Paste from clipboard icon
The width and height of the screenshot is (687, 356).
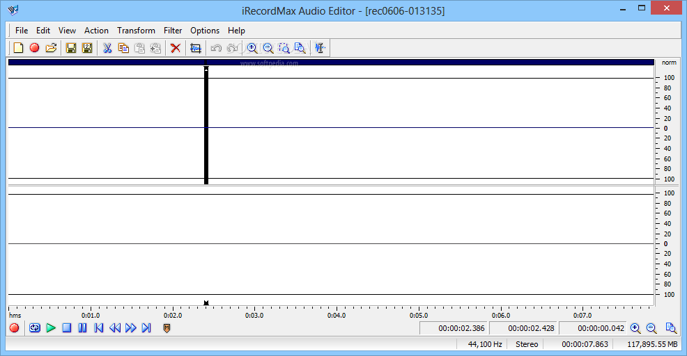click(139, 48)
